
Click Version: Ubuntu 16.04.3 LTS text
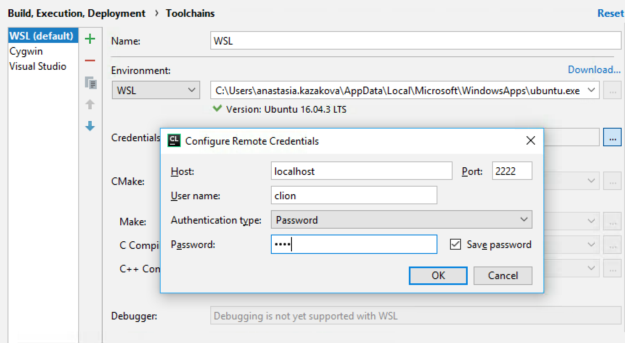tap(286, 109)
